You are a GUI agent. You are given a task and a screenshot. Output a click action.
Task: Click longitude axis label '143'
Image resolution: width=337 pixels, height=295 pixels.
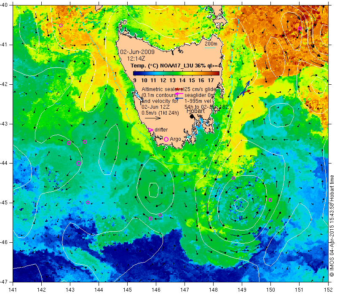[x=70, y=290]
